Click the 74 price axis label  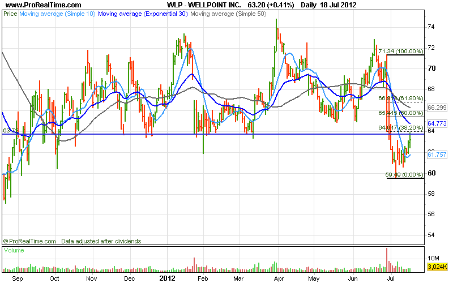[431, 27]
